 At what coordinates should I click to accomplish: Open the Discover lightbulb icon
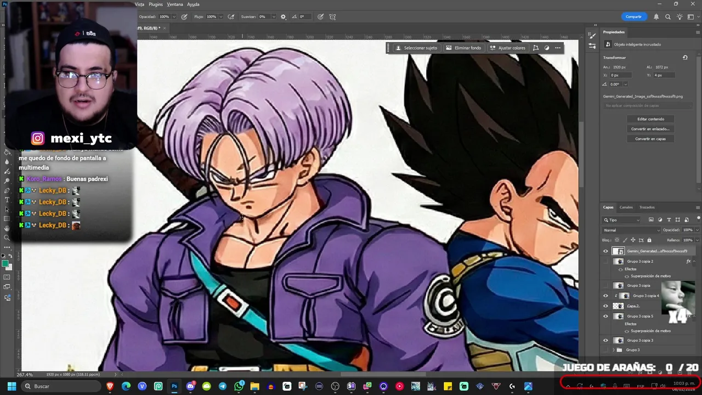click(x=680, y=17)
